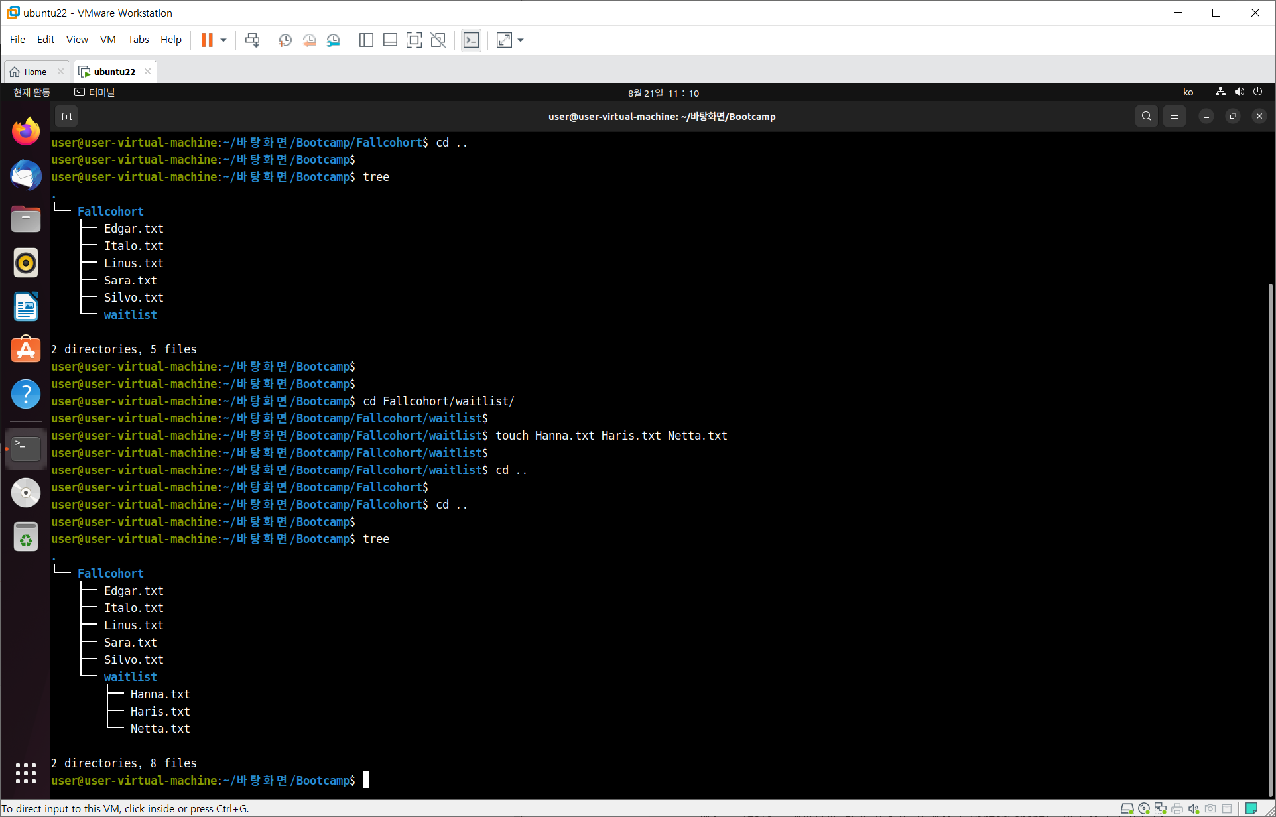Click terminal search icon

[1146, 116]
